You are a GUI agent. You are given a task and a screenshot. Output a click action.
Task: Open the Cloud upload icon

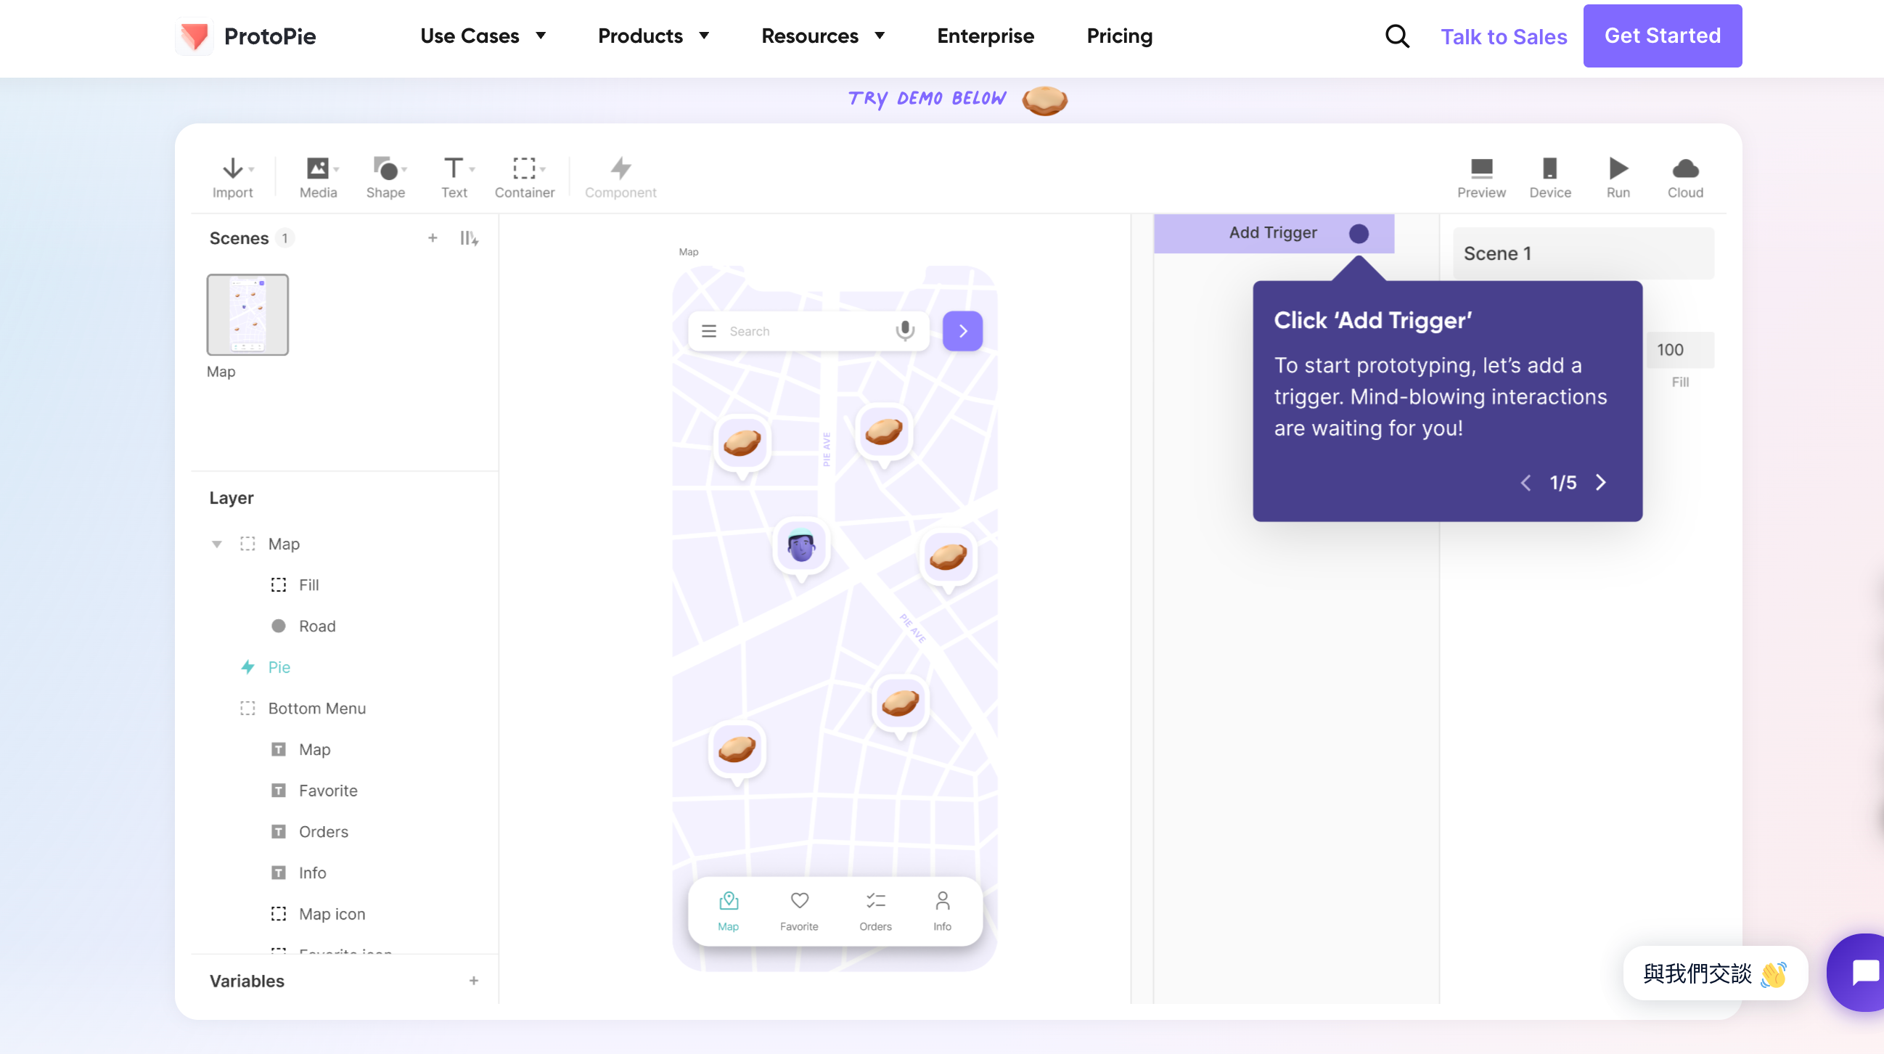pos(1685,169)
